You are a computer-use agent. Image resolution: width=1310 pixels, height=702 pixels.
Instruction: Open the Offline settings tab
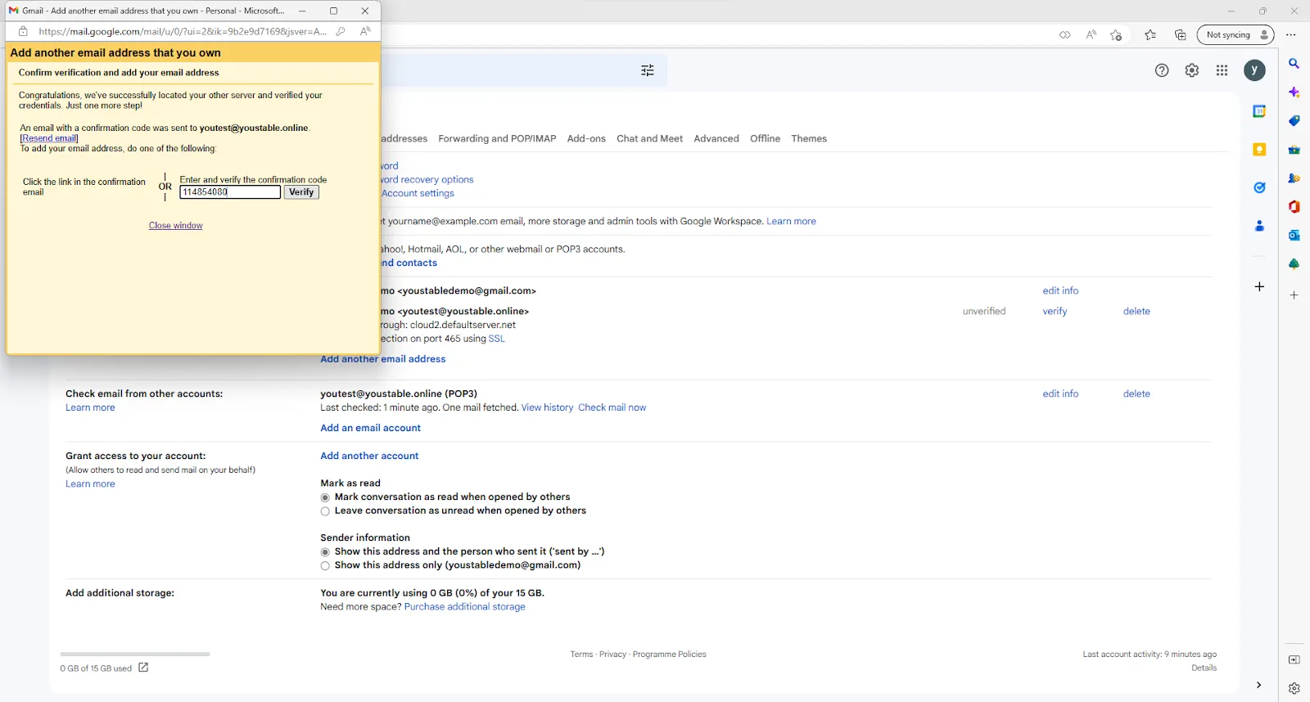pos(765,138)
